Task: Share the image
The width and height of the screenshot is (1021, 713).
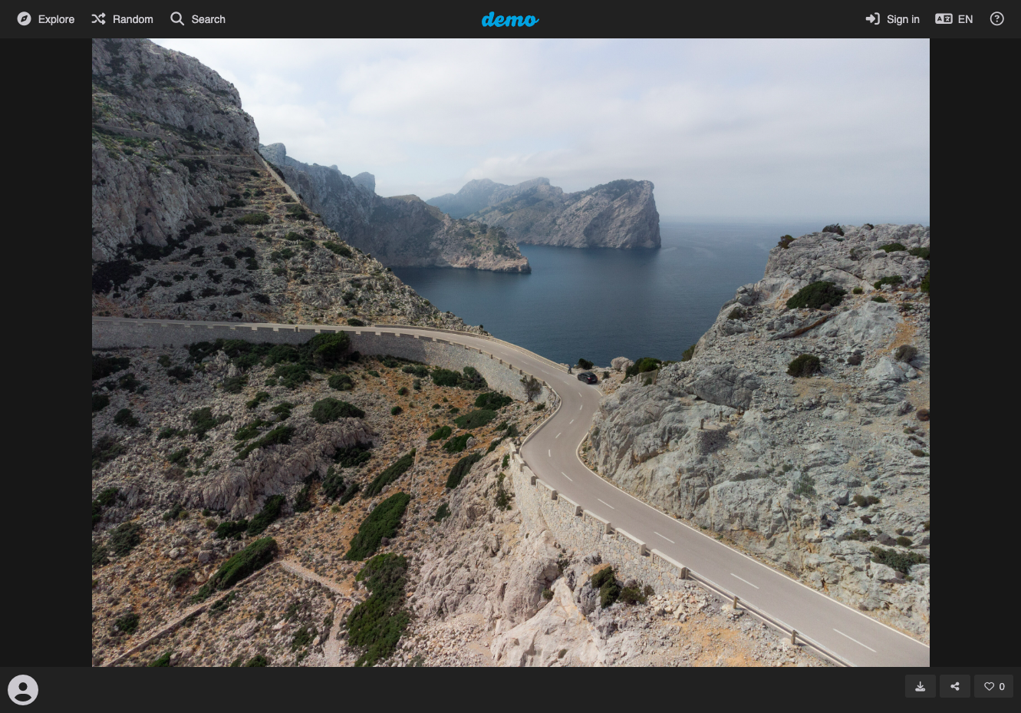Action: pyautogui.click(x=955, y=686)
